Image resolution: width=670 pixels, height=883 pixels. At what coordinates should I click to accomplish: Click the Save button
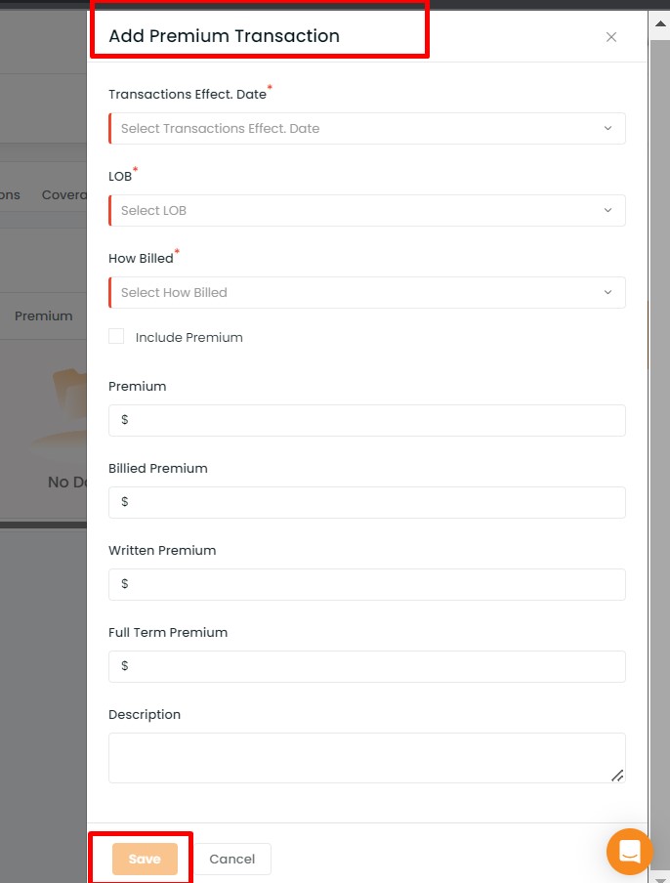(x=145, y=859)
